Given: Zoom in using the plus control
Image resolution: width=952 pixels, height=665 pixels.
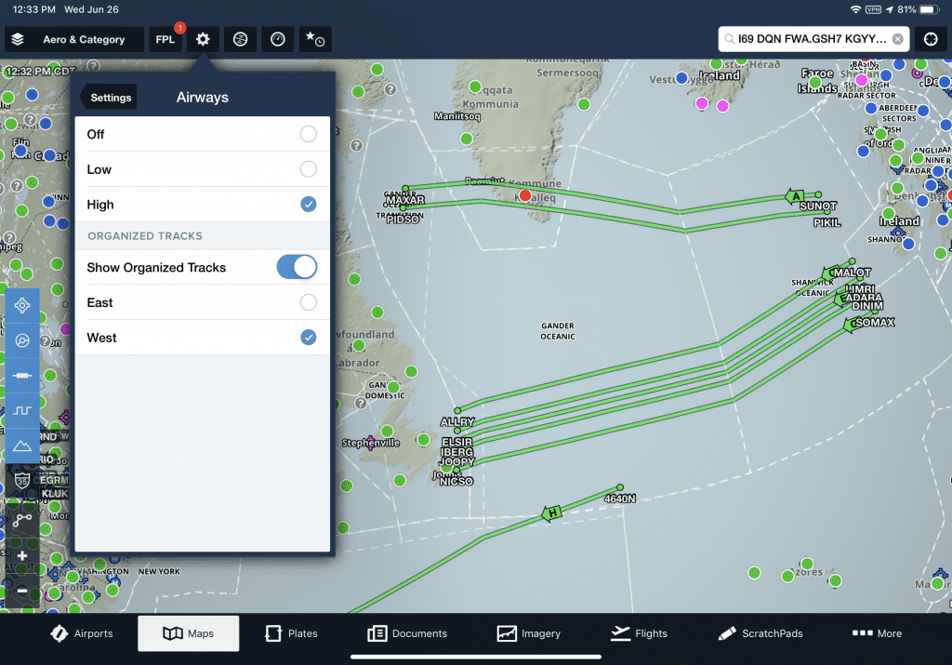Looking at the screenshot, I should 22,555.
